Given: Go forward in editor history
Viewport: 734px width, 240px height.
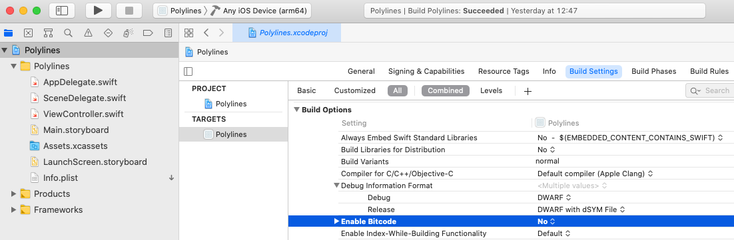Looking at the screenshot, I should coord(221,33).
